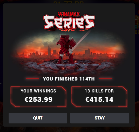Click red line right of finish text

click(x=105, y=79)
